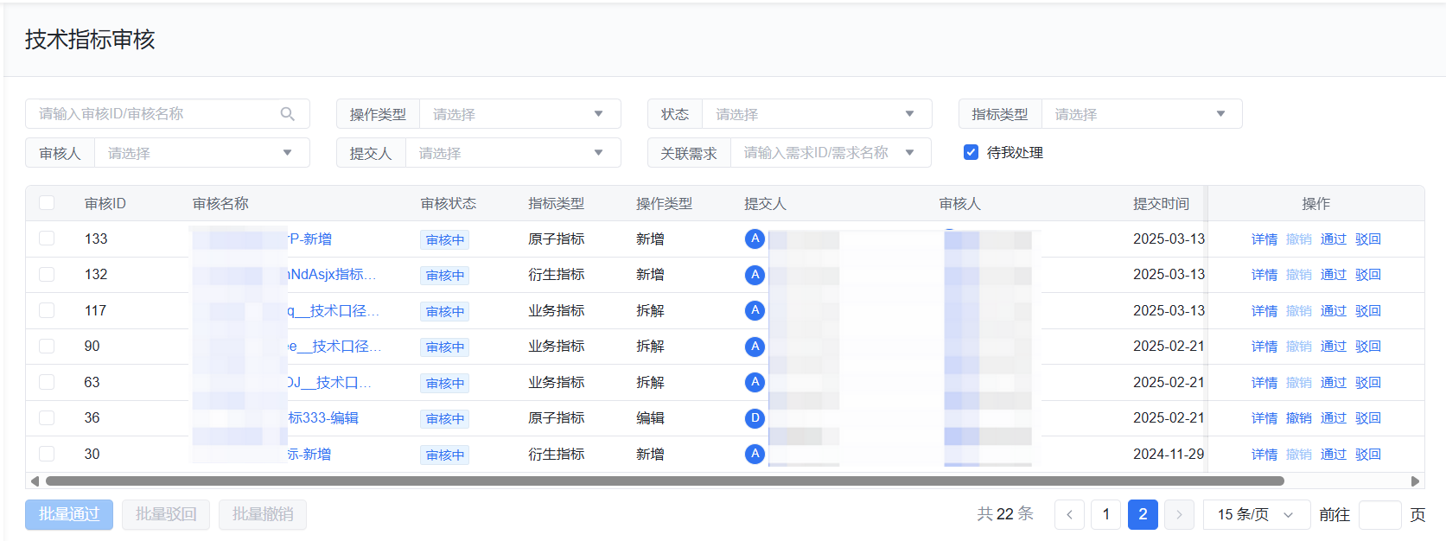Select page 2 in pagination
This screenshot has height=541, width=1446.
[1143, 515]
